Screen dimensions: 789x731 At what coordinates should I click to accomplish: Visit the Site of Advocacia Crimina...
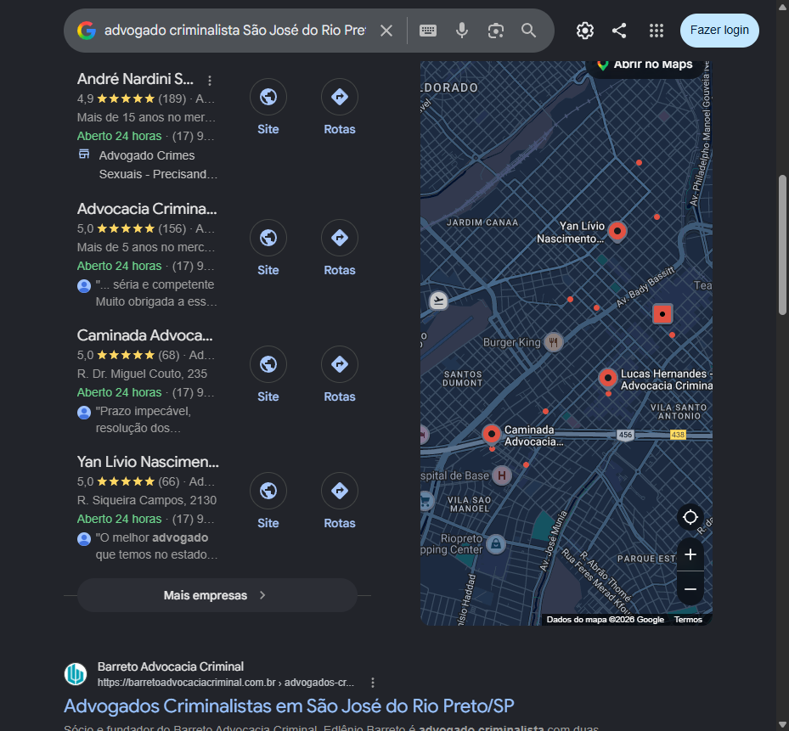click(x=268, y=248)
